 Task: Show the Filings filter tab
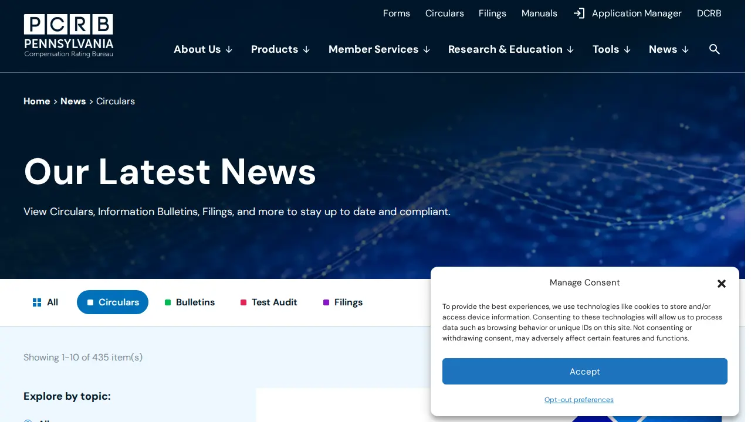343,302
